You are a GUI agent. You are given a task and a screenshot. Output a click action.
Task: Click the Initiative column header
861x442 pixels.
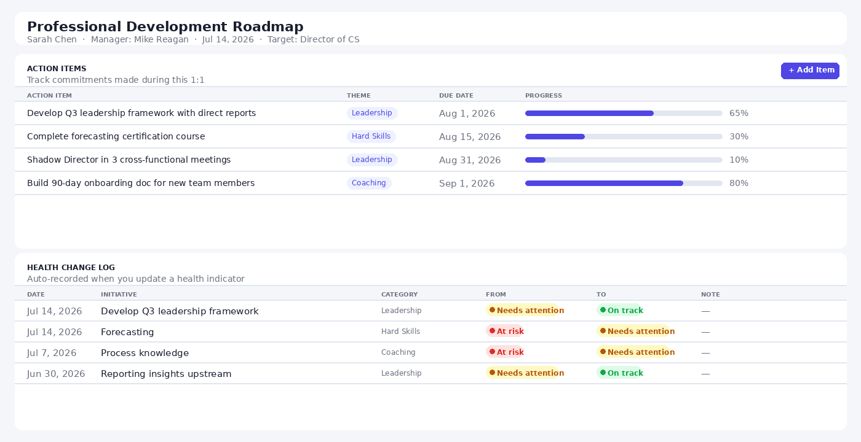119,295
